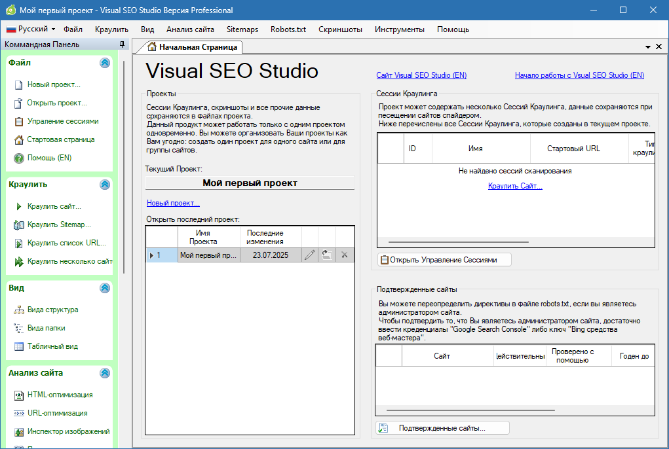Click the Russian flag language icon
669x449 pixels.
pyautogui.click(x=11, y=29)
